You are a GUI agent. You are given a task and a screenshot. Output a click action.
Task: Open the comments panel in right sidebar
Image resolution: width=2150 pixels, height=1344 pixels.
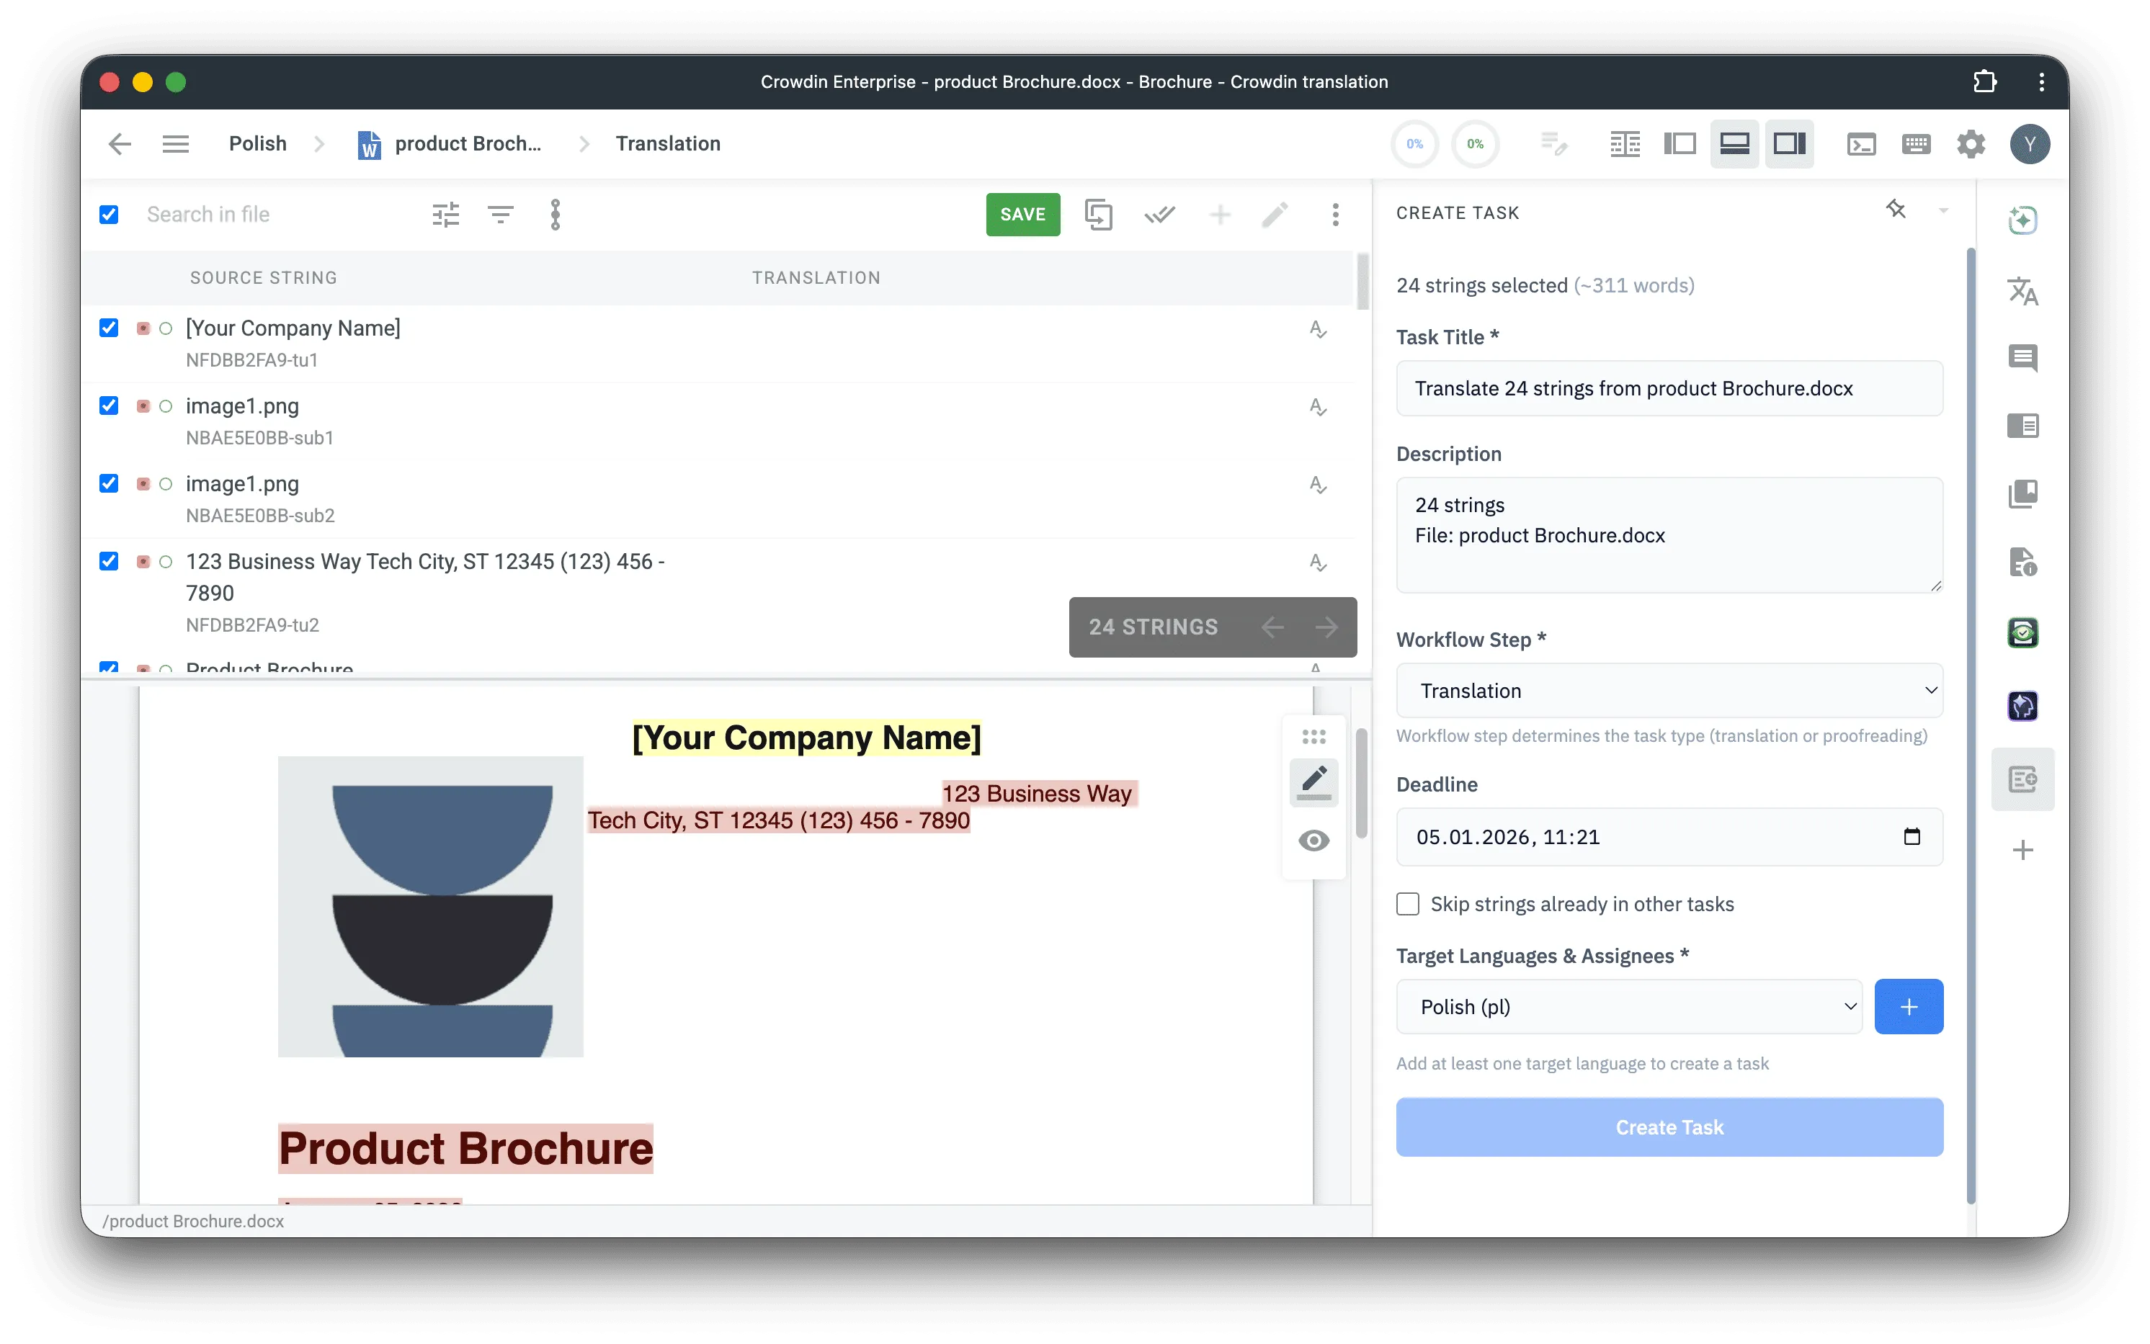click(x=2024, y=358)
